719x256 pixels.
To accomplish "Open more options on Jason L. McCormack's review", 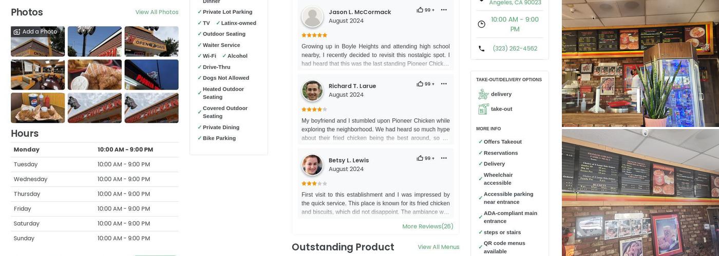I will 444,10.
